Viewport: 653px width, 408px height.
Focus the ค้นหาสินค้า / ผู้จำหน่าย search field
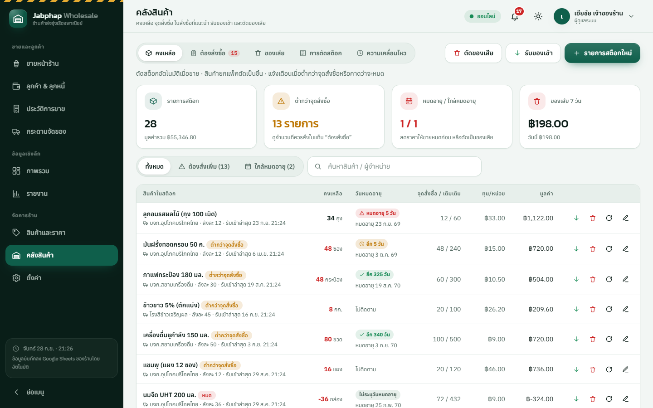[395, 166]
